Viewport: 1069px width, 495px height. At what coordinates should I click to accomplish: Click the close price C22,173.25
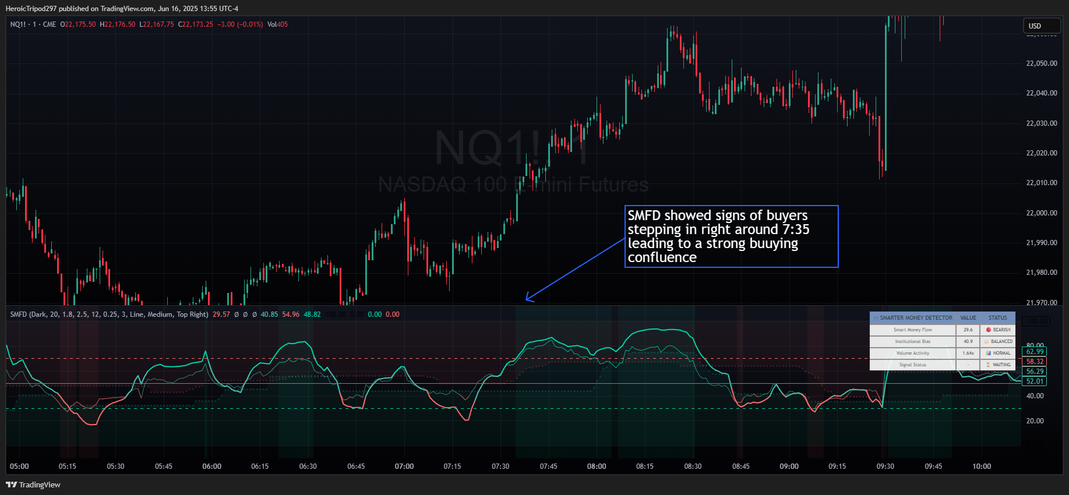(x=196, y=24)
